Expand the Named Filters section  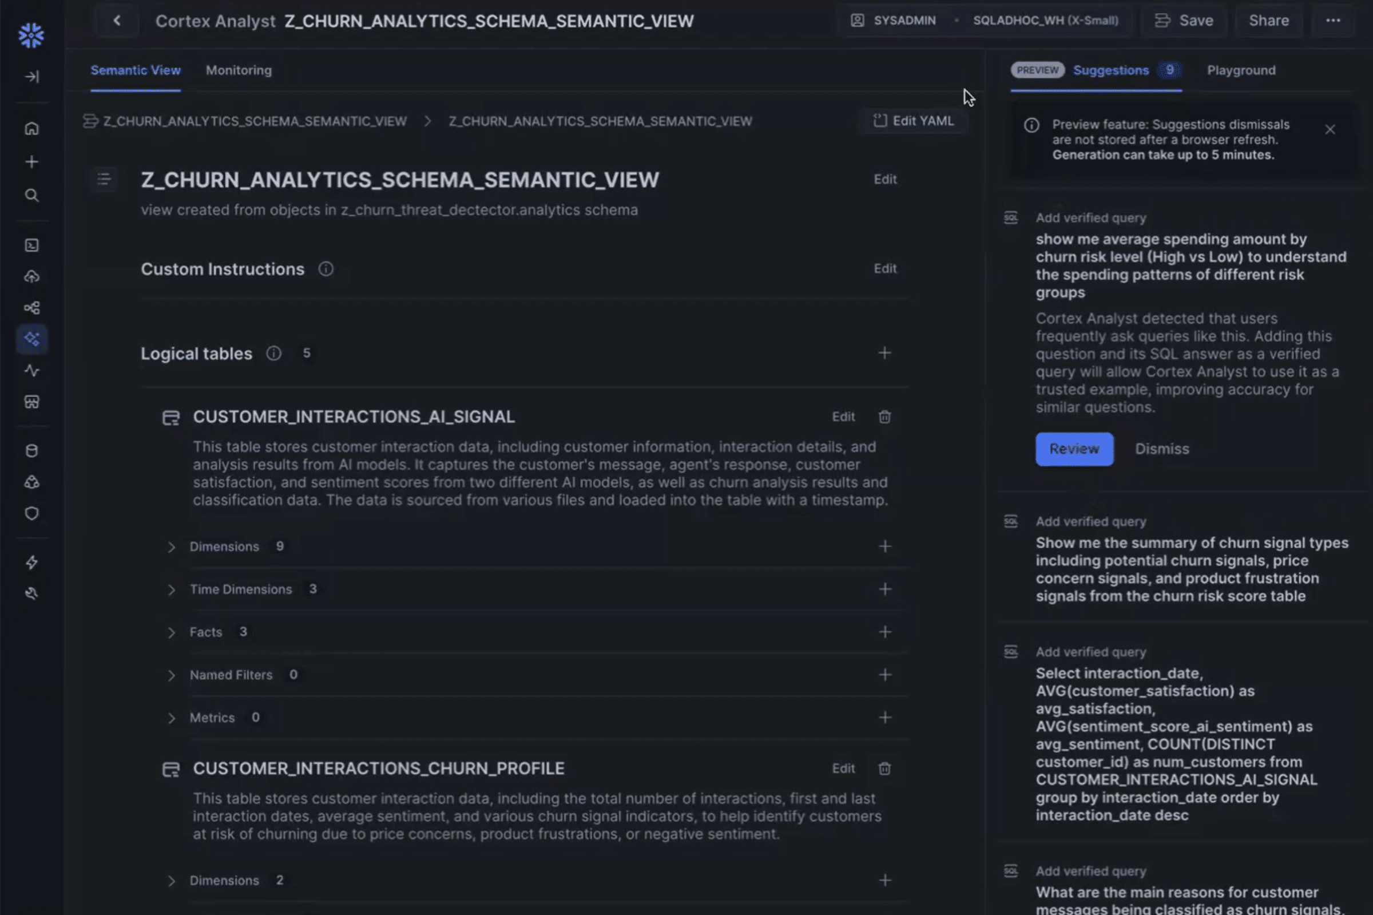click(172, 675)
